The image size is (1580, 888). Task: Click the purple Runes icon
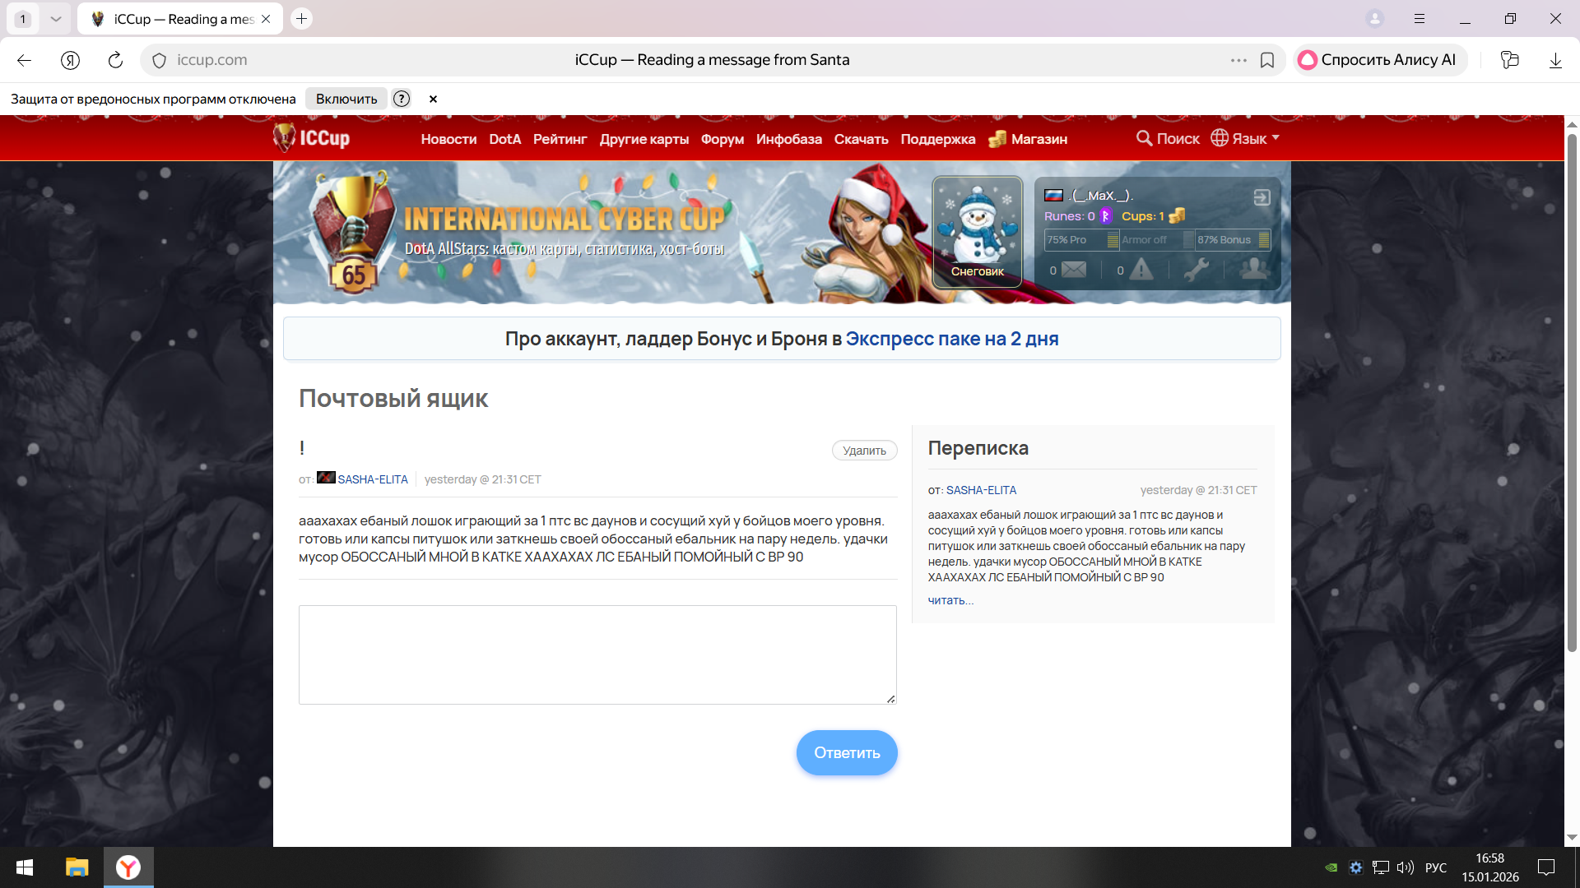coord(1105,216)
